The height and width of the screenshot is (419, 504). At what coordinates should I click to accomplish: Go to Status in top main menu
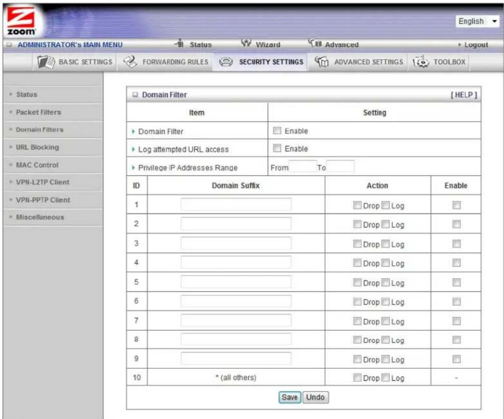[x=201, y=45]
